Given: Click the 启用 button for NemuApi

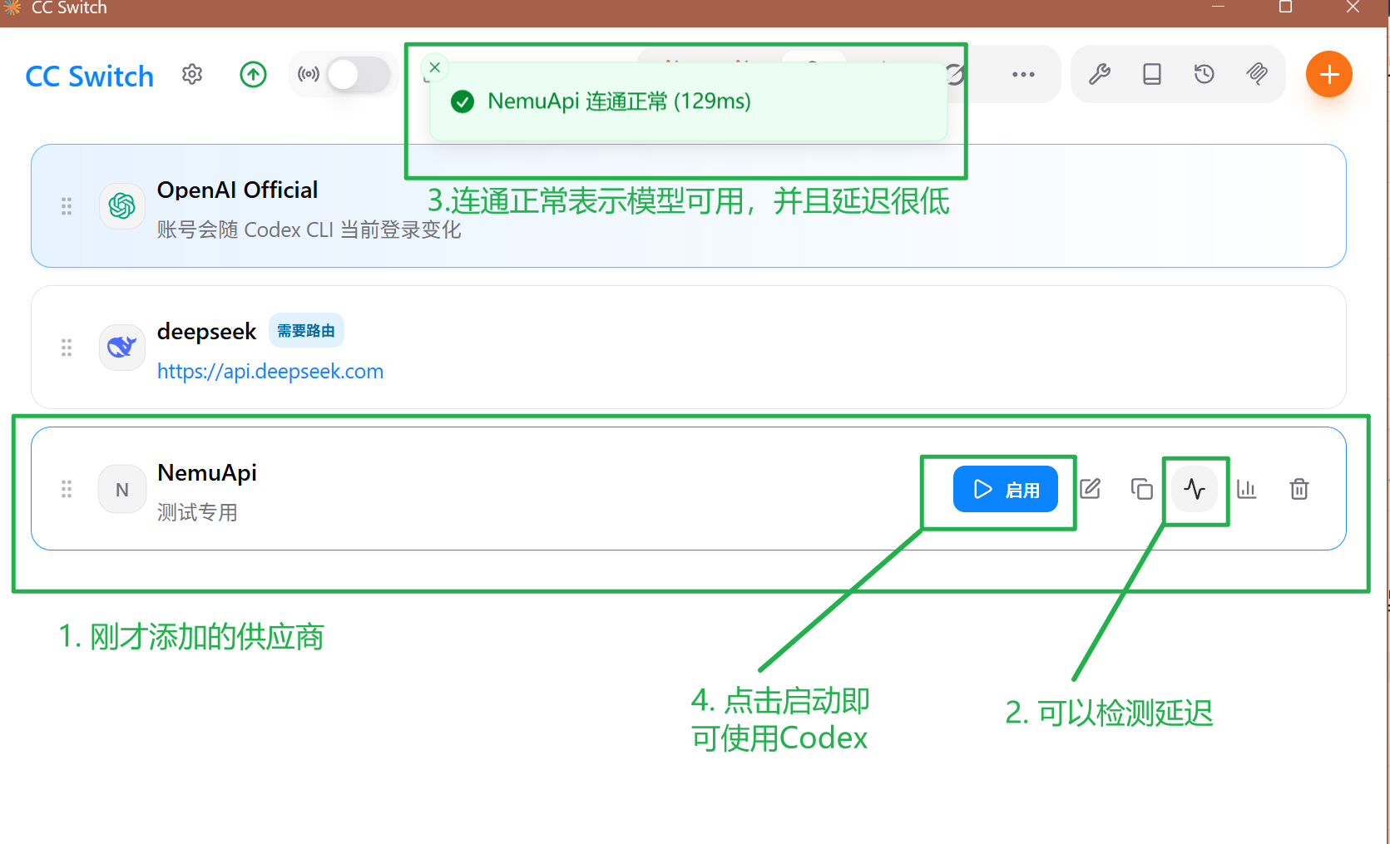Looking at the screenshot, I should pyautogui.click(x=1005, y=489).
